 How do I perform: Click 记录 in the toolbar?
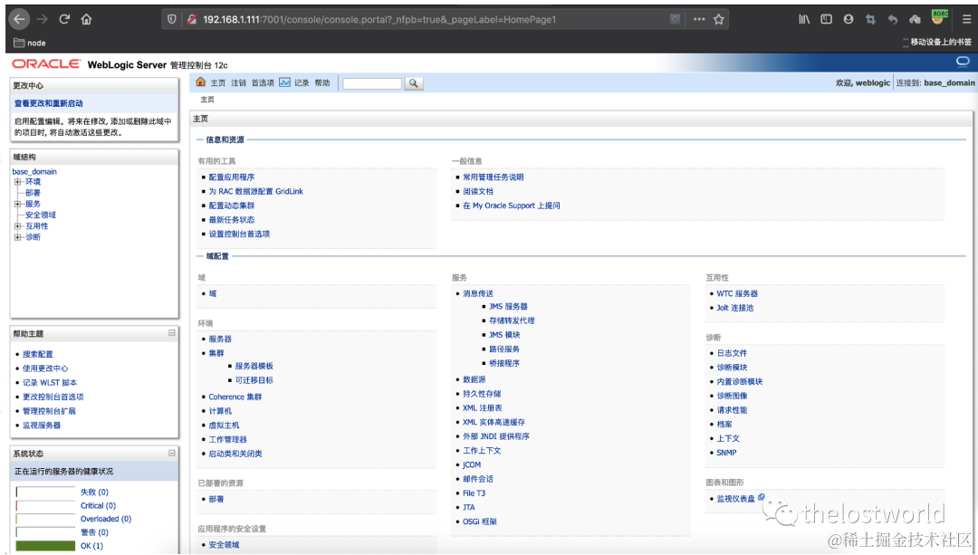pos(302,83)
